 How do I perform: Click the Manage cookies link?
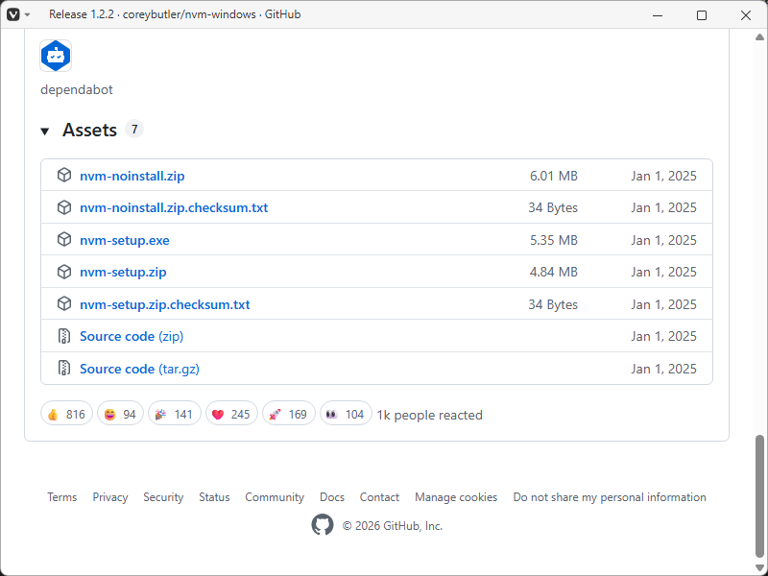(456, 497)
